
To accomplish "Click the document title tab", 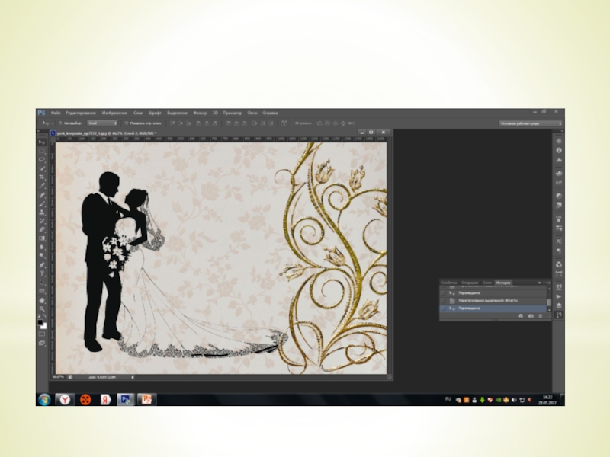I will pos(106,133).
